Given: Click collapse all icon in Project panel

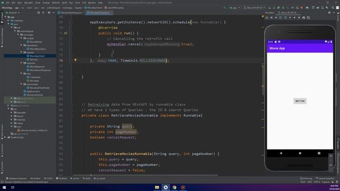Looking at the screenshot, I should pos(44,13).
